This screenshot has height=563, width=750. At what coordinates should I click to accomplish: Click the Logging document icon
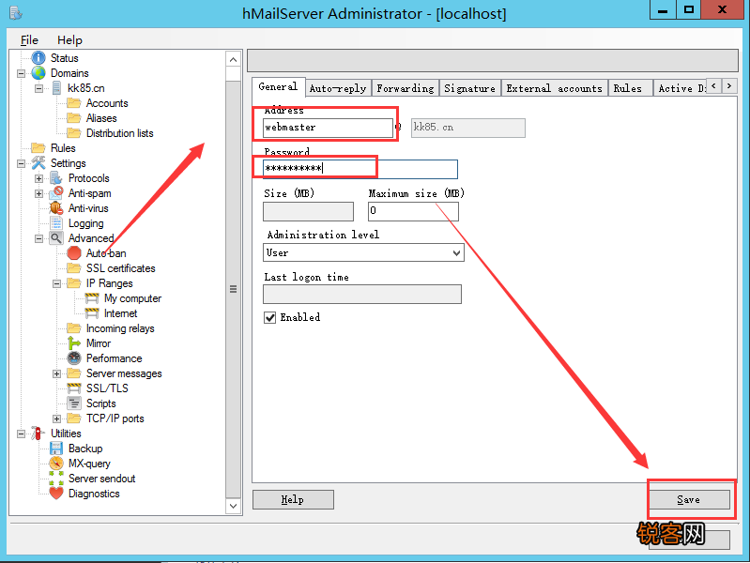coord(56,223)
